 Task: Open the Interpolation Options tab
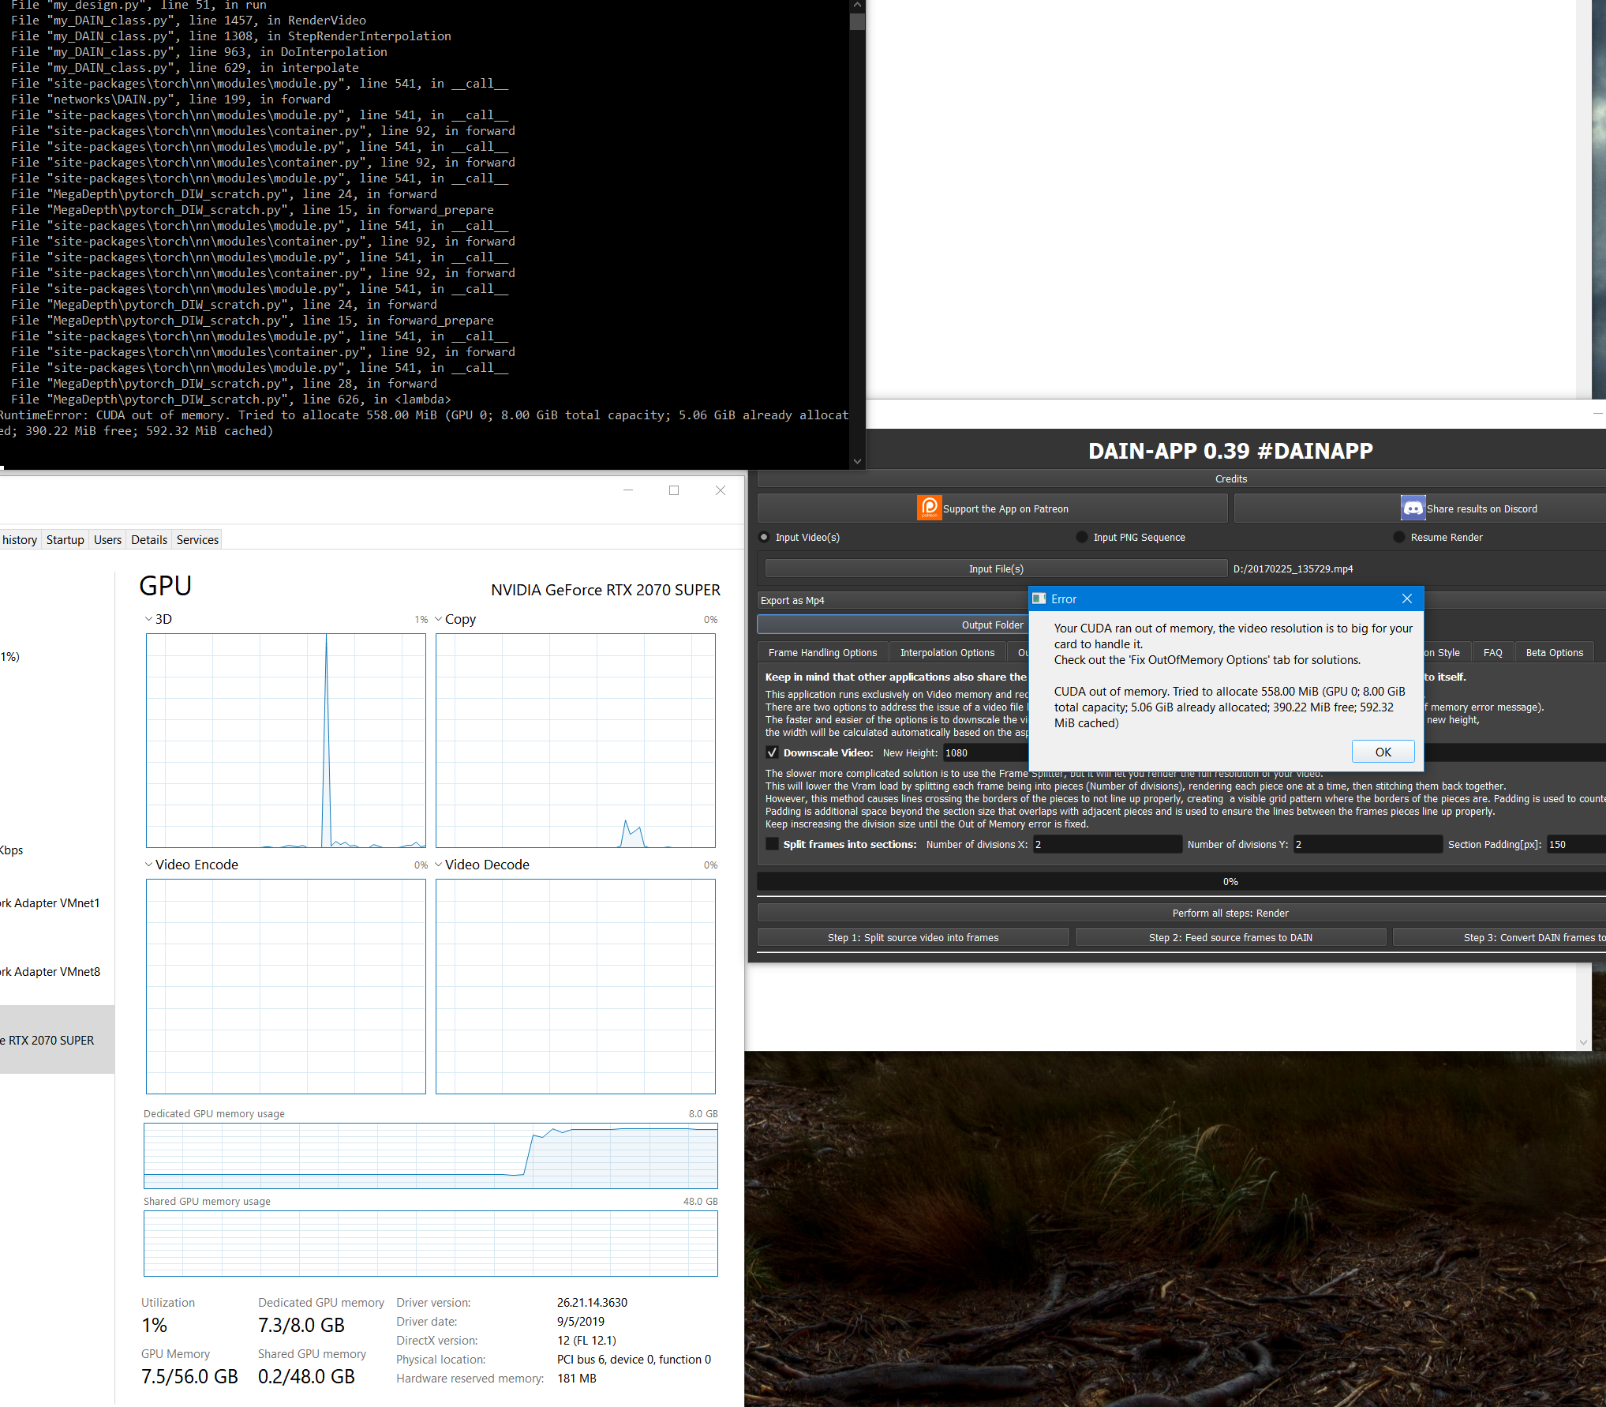(x=947, y=652)
